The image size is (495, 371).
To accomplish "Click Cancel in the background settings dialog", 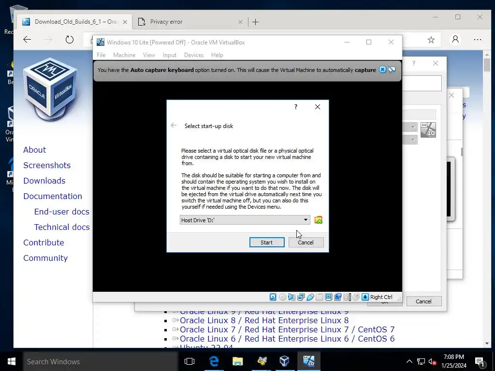I will [423, 301].
